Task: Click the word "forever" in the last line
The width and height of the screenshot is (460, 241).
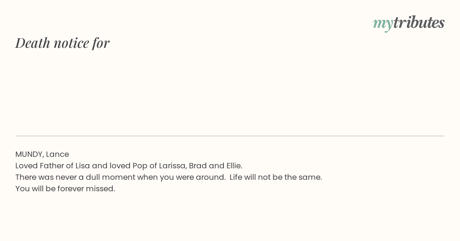Action: [71, 189]
